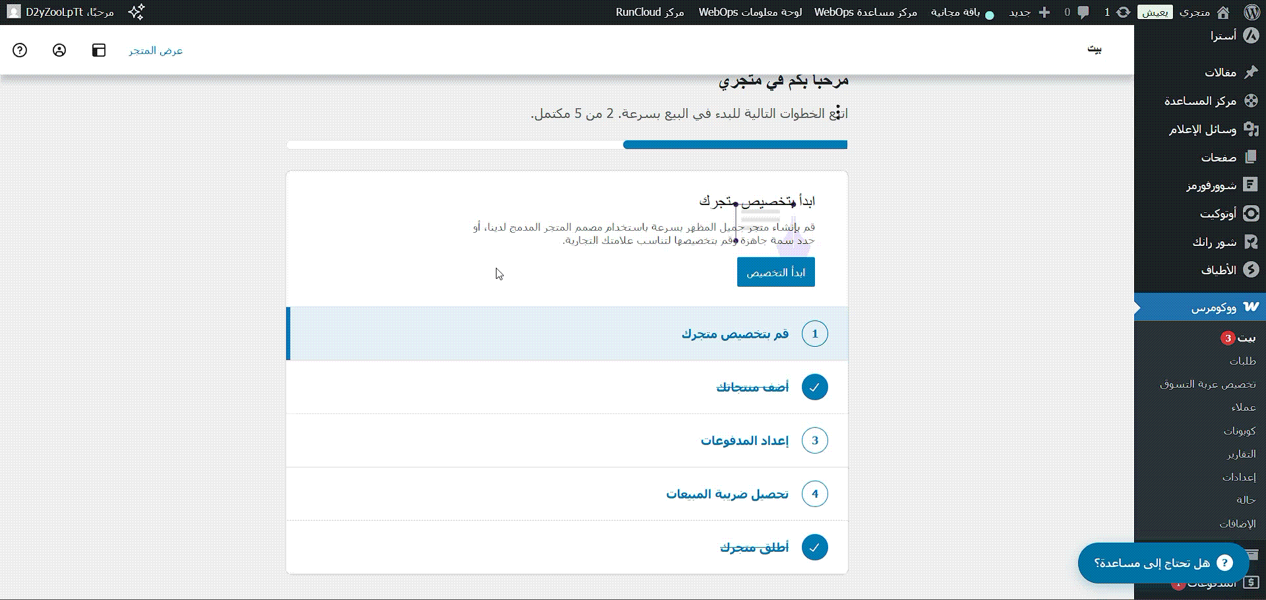Open the help question-mark icon in header

click(x=20, y=50)
